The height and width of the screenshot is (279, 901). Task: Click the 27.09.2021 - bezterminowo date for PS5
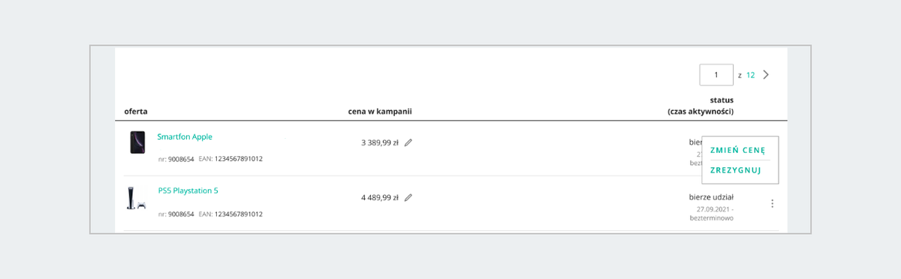tap(711, 213)
